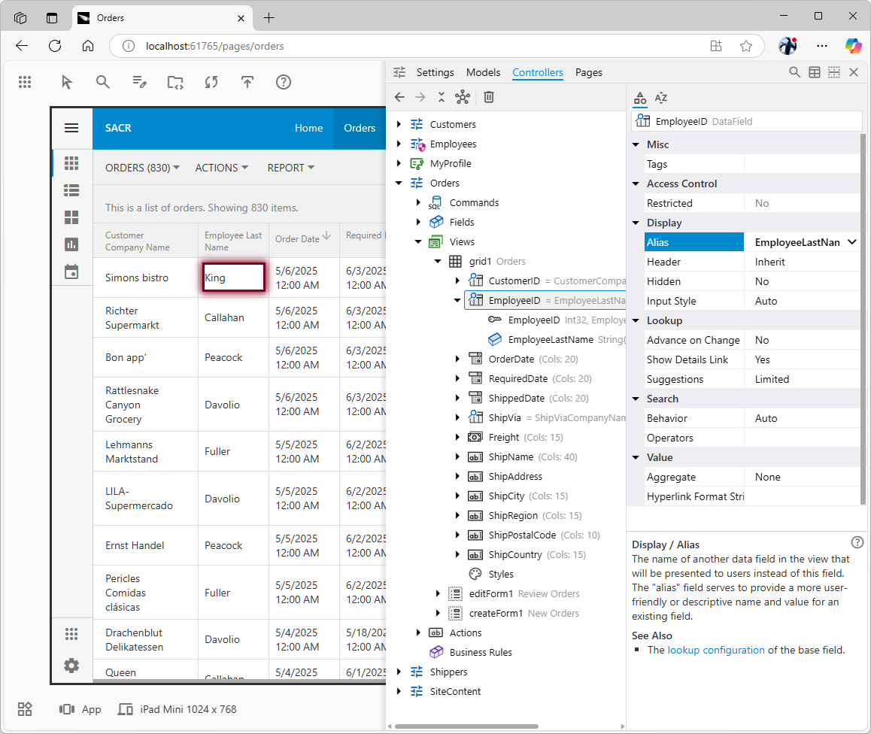
Task: Collapse the grid1 Orders view
Action: pos(438,261)
